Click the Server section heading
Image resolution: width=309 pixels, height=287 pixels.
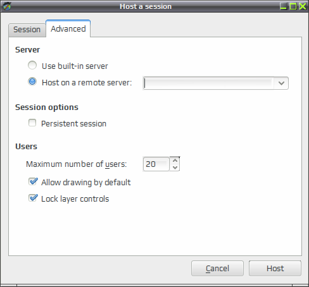(27, 50)
